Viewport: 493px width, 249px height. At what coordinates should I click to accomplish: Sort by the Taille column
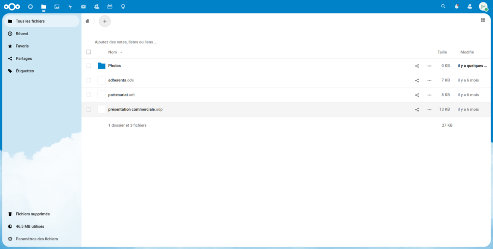[442, 52]
